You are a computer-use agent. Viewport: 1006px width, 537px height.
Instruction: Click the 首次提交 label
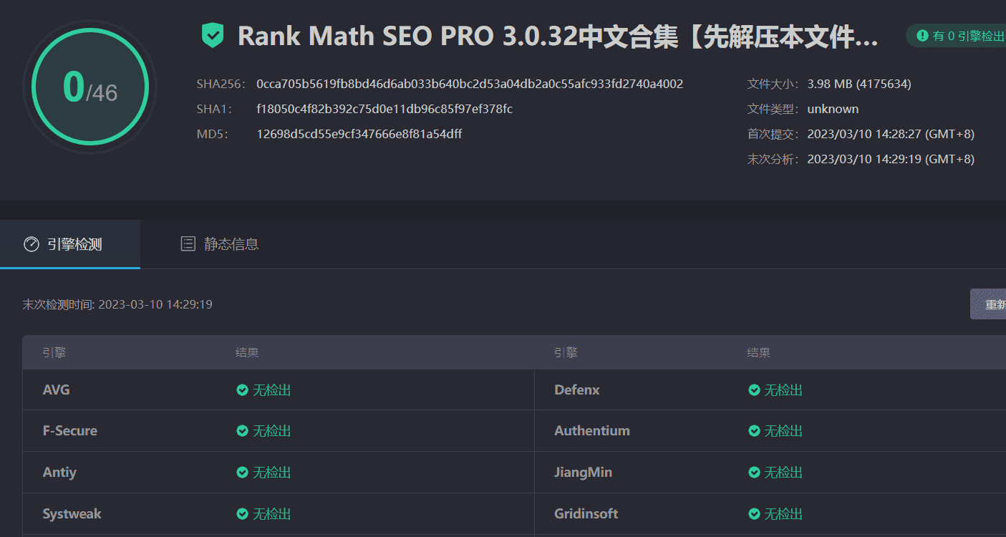point(773,134)
